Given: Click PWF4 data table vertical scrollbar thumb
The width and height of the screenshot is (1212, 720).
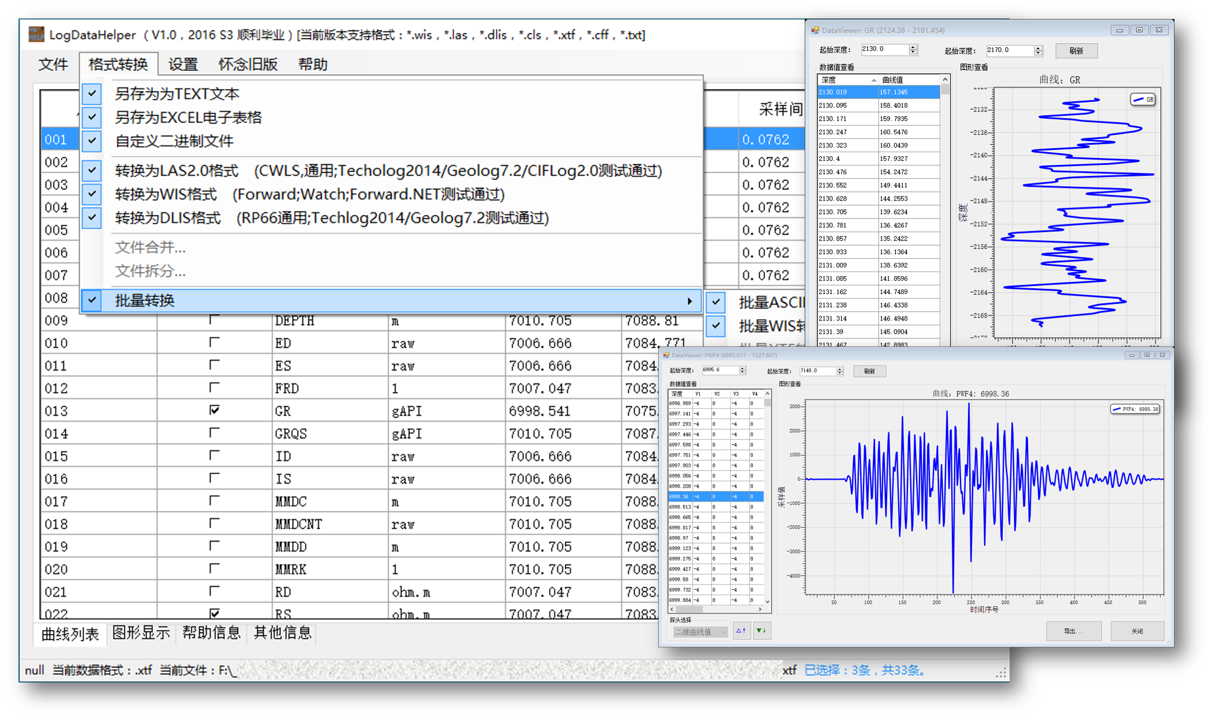Looking at the screenshot, I should [x=767, y=404].
